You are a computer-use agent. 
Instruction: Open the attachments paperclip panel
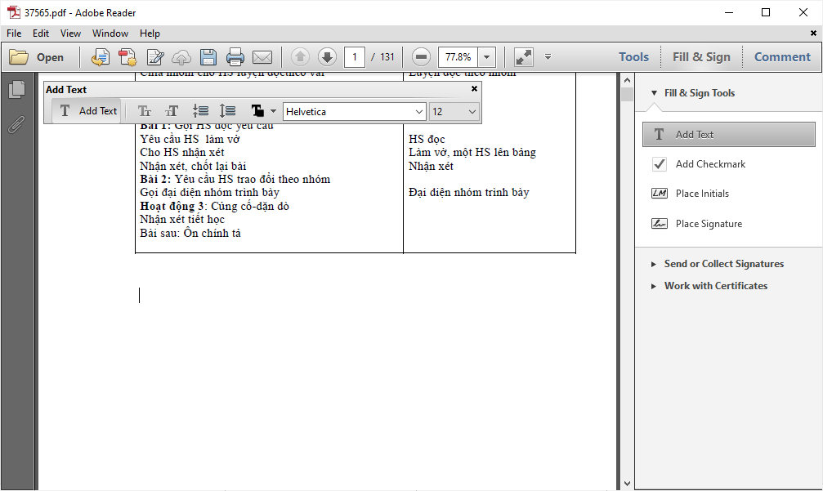coord(16,125)
